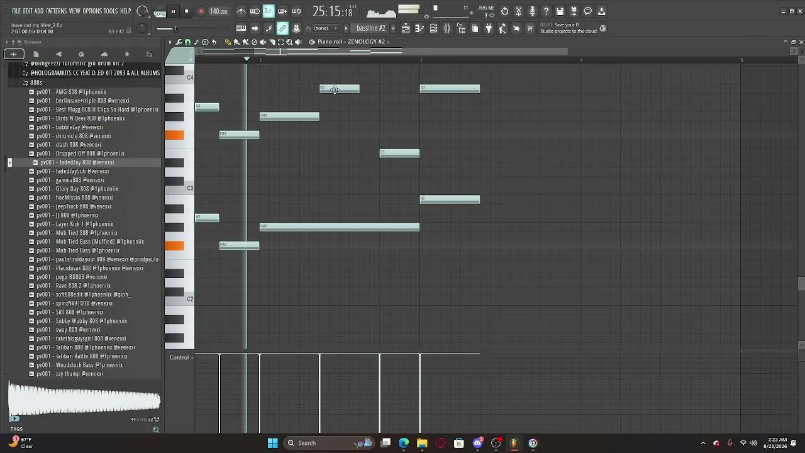Open the pattern selector showing bassline #2
Screen dimensions: 805x453
click(370, 28)
